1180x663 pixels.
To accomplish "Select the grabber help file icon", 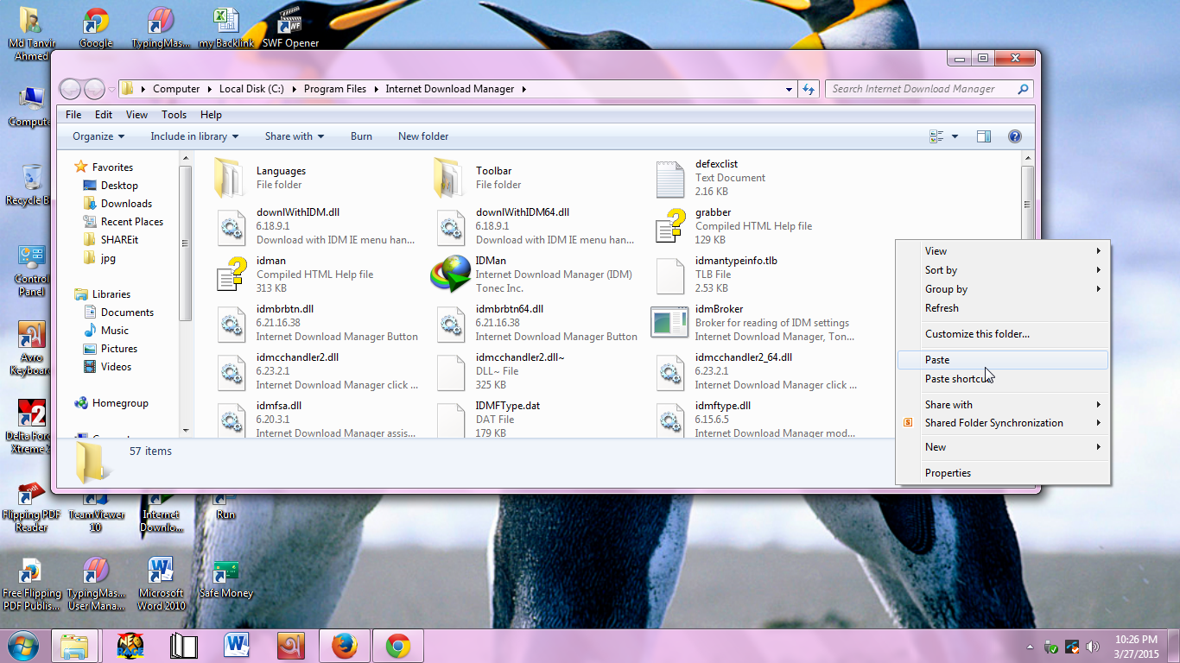I will click(x=669, y=226).
